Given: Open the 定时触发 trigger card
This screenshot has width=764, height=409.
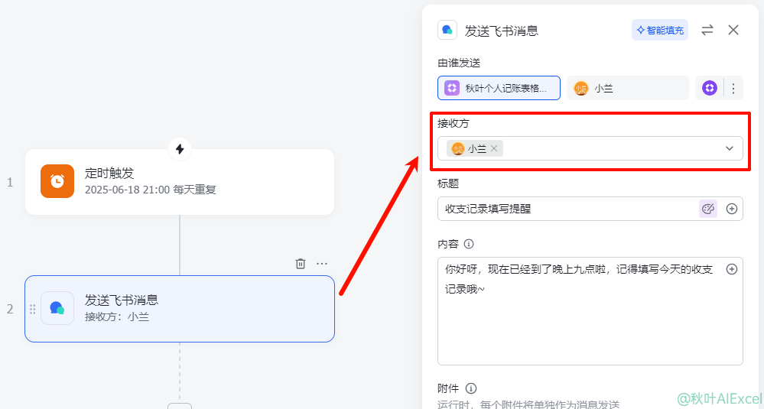Looking at the screenshot, I should click(x=180, y=182).
